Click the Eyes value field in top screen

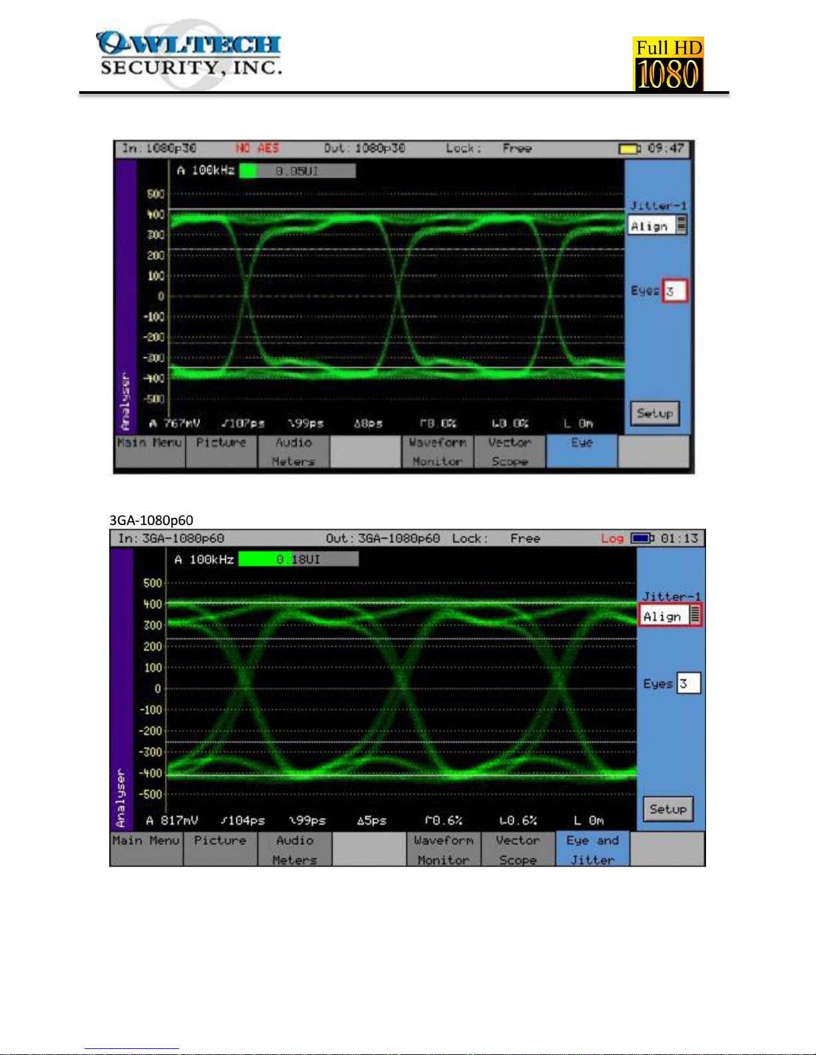[674, 291]
